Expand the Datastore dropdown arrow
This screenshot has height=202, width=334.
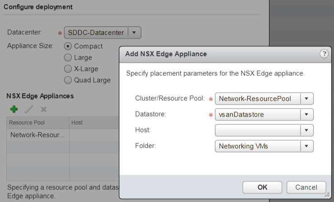pos(307,114)
